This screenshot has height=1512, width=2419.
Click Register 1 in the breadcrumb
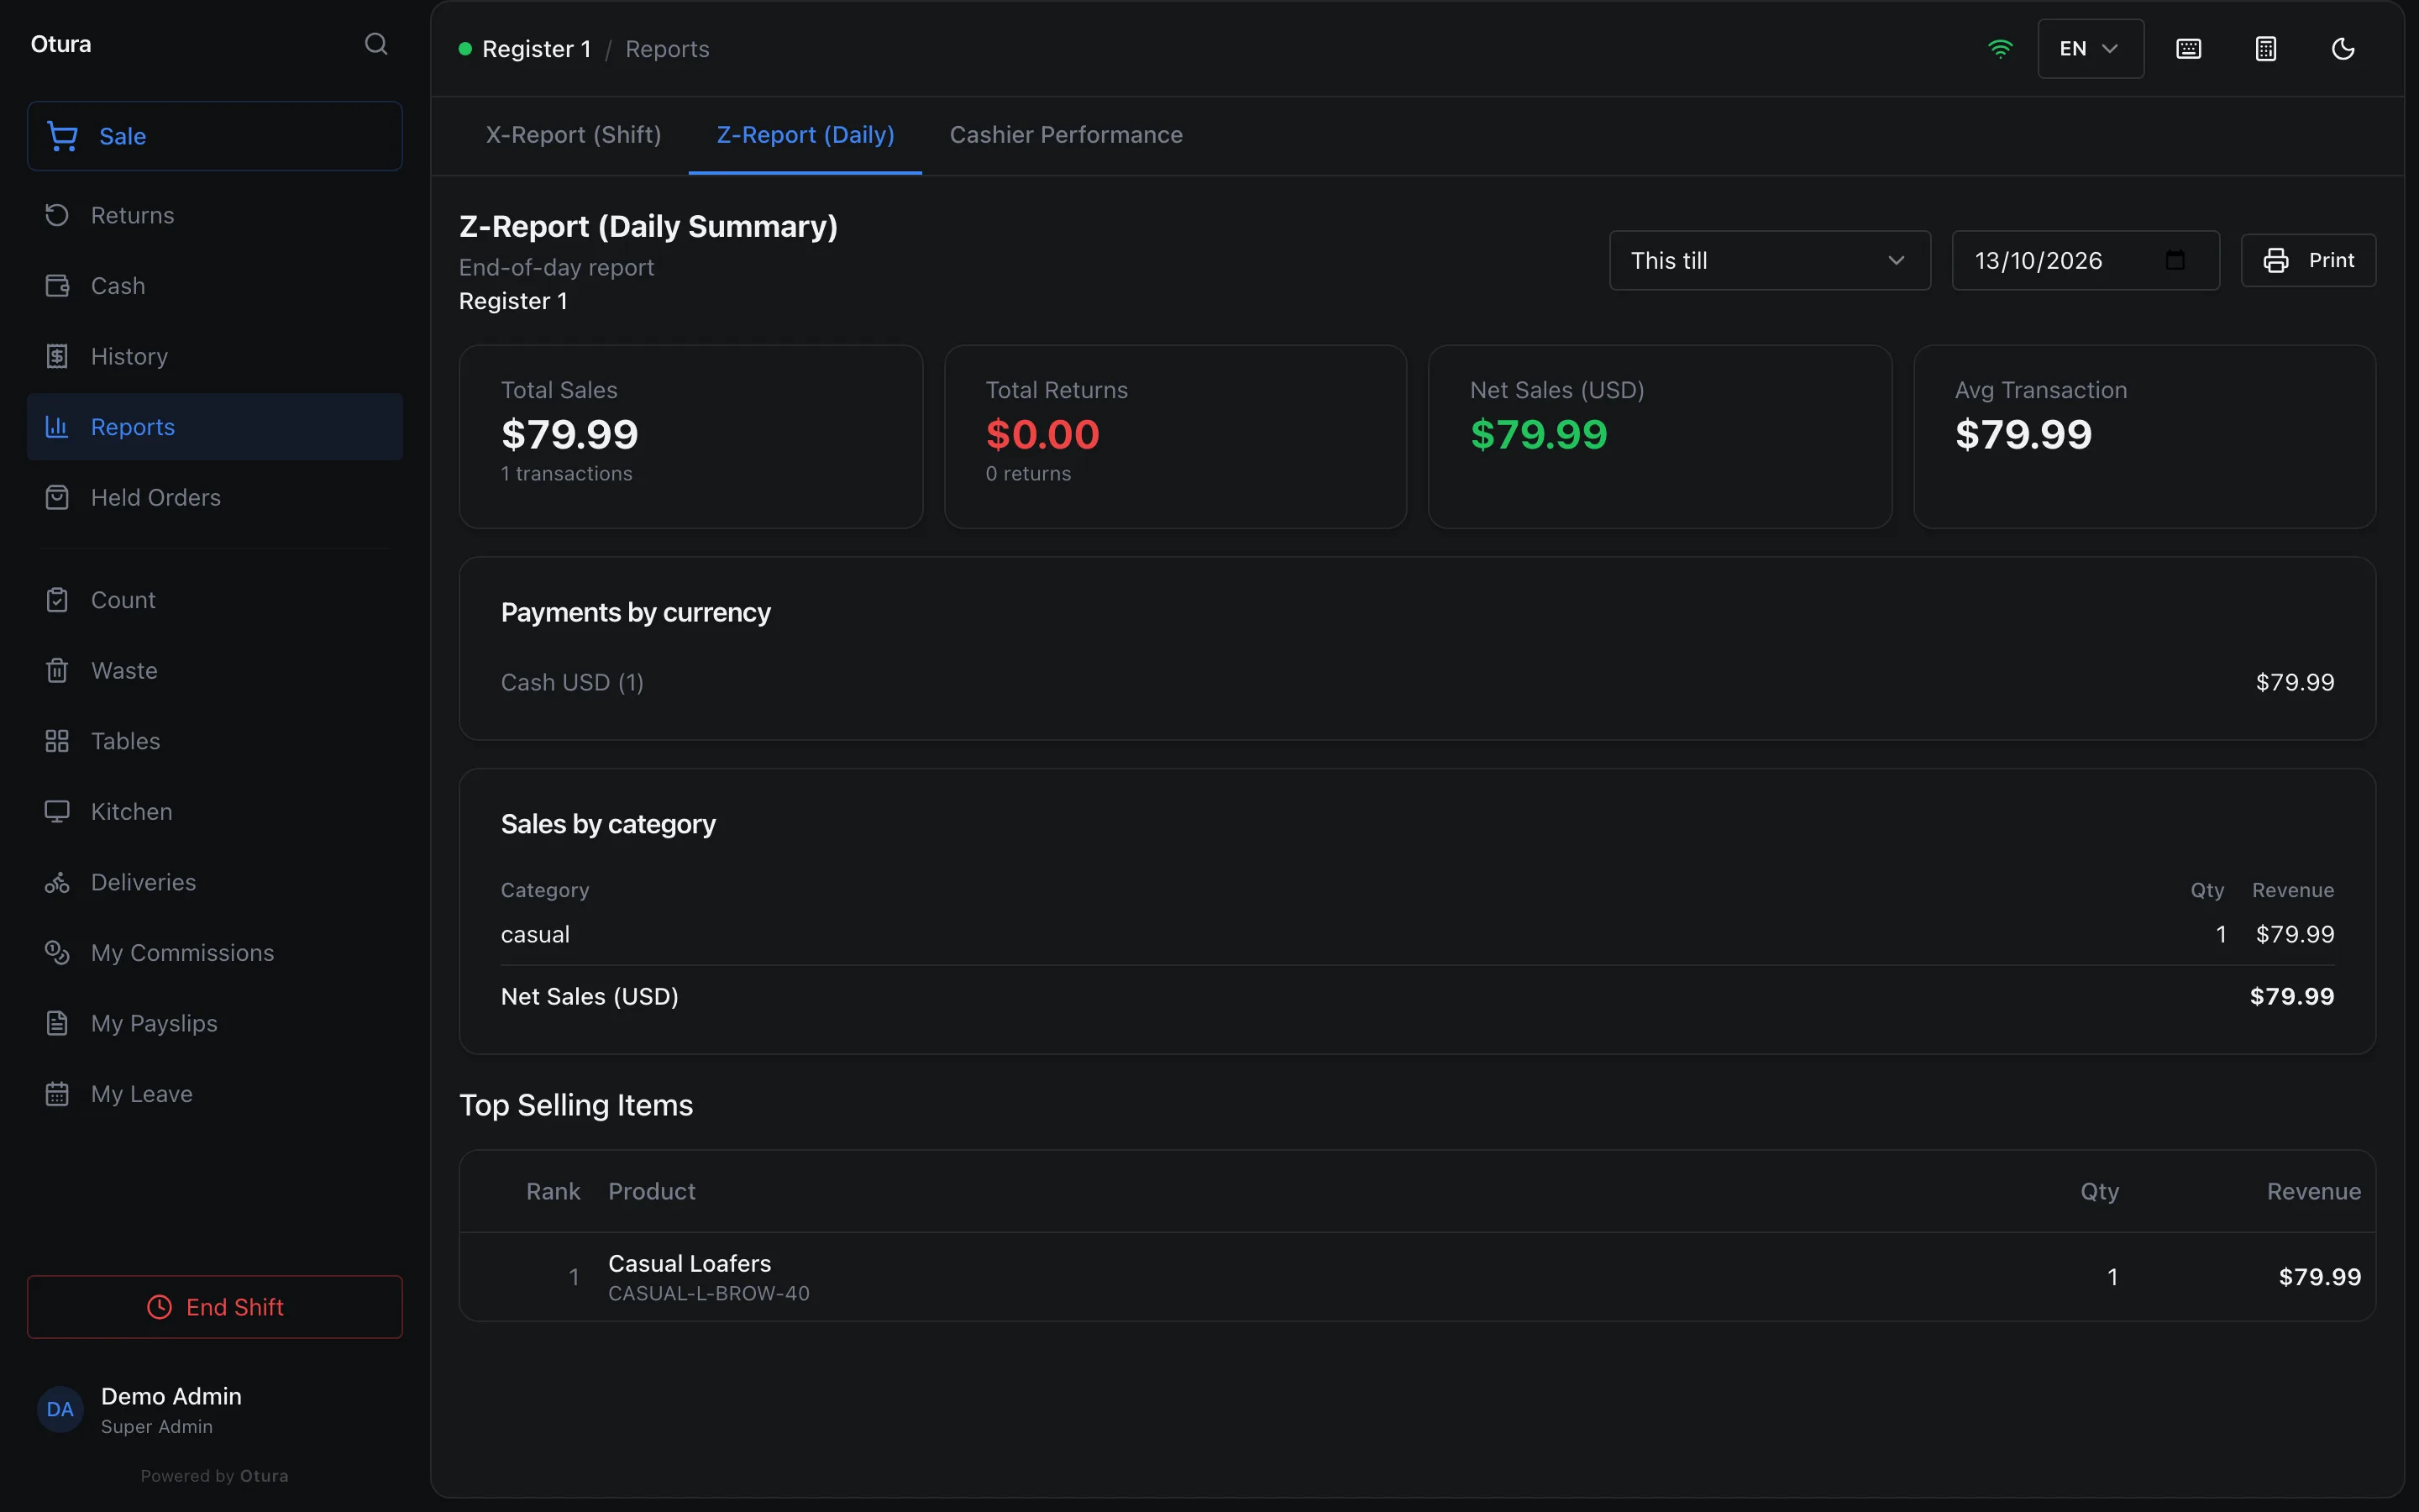click(536, 49)
